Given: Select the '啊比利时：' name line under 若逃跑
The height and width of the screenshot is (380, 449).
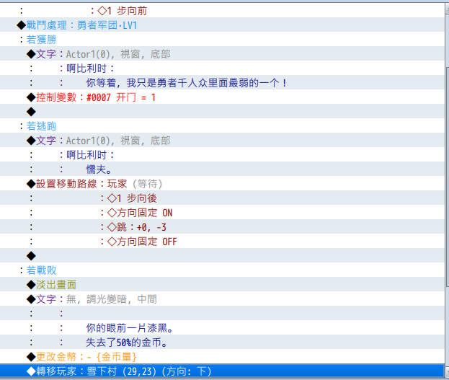Looking at the screenshot, I should 222,155.
